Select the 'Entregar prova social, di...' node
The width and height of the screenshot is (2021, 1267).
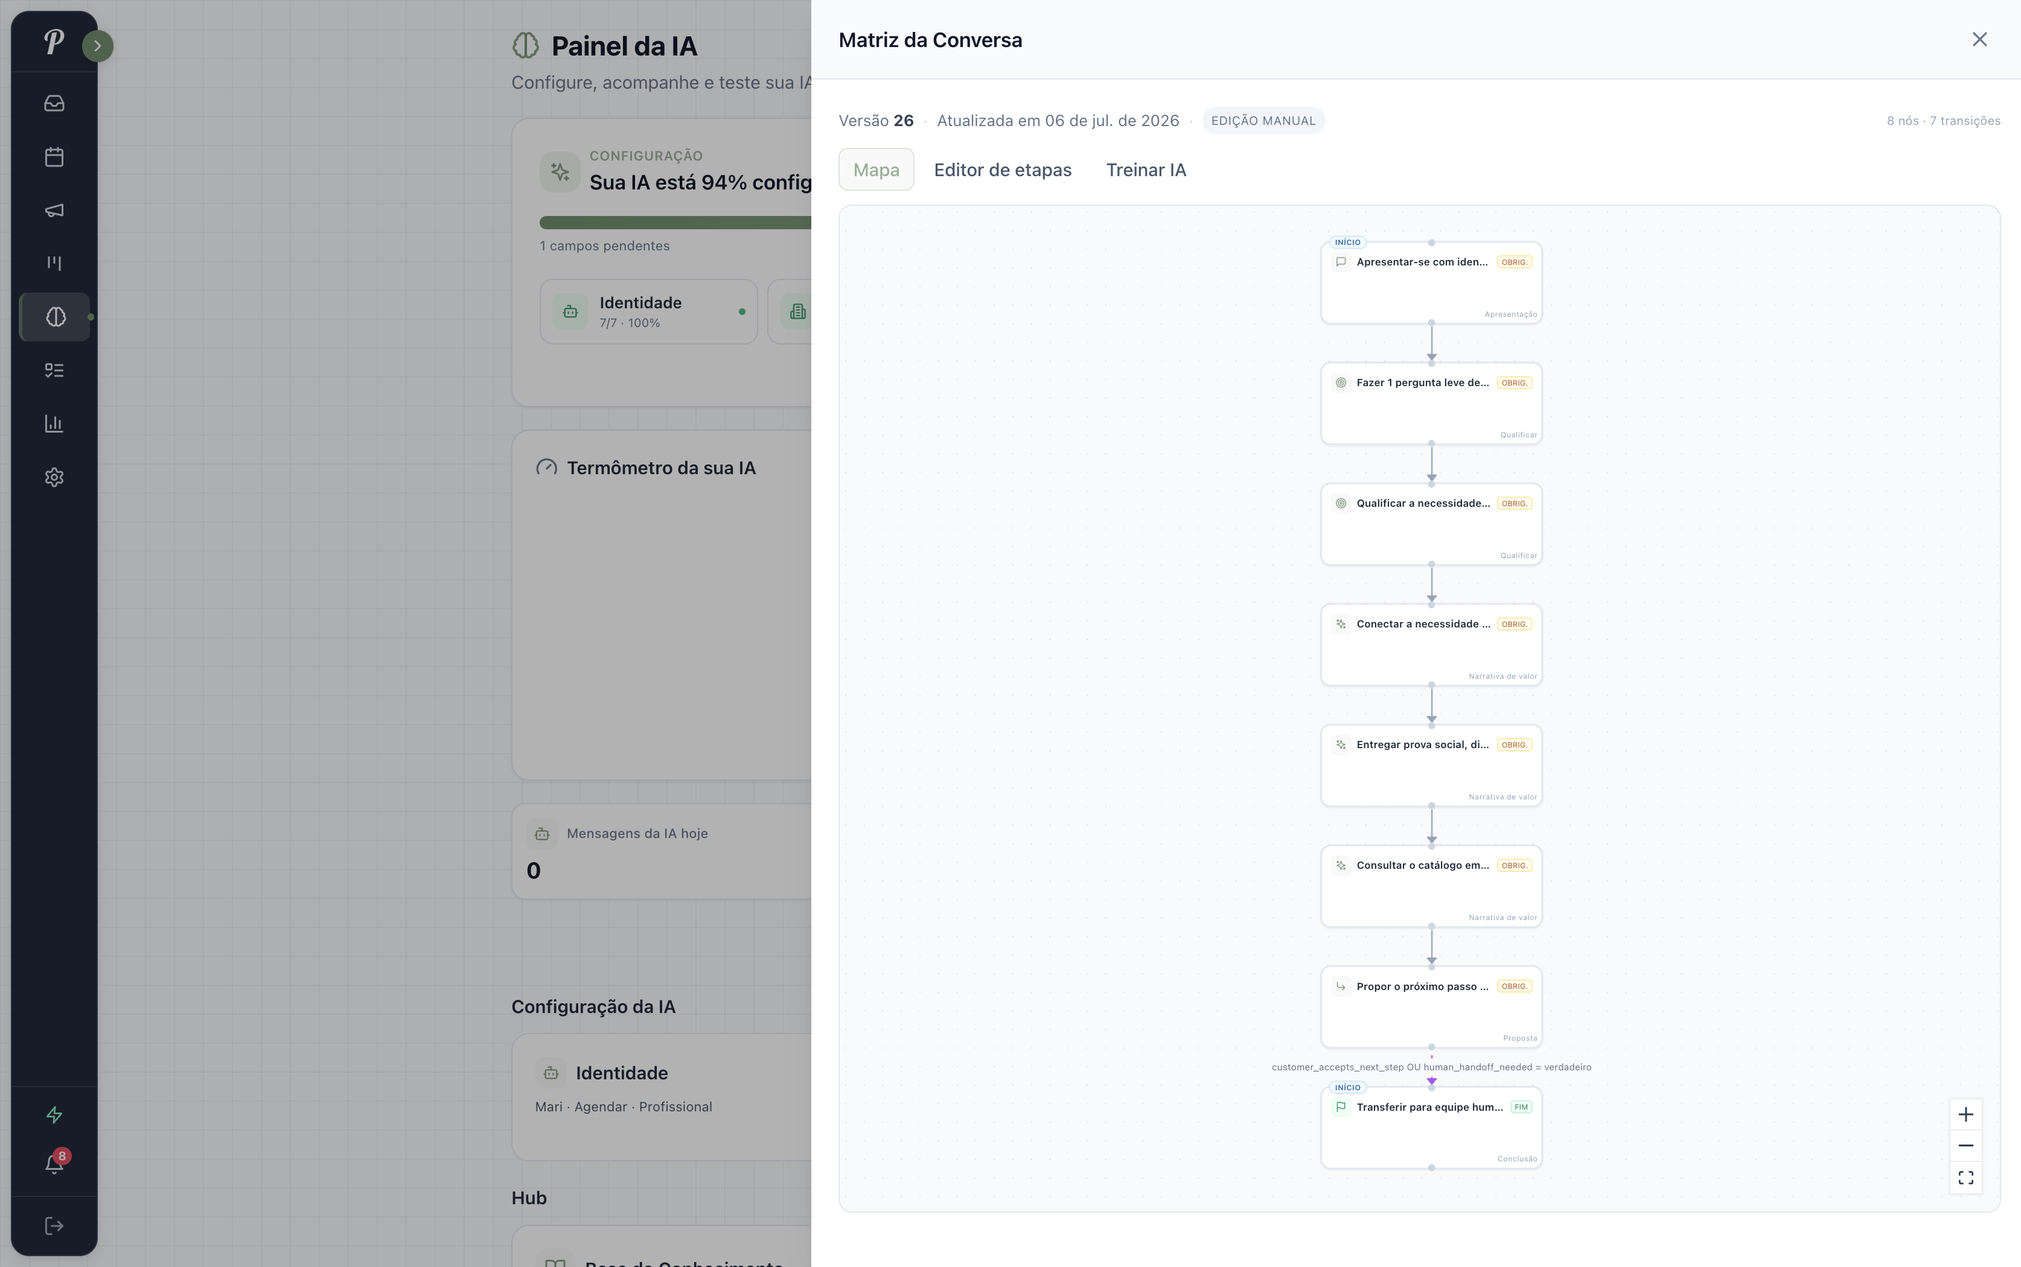tap(1431, 765)
